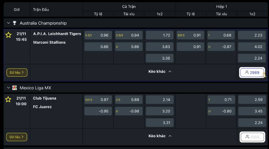Select first-half under odds -0.87

pos(221,47)
